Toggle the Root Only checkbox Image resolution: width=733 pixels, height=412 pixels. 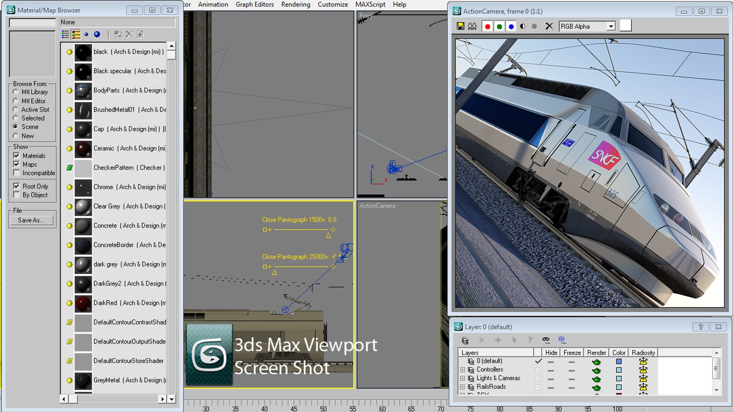click(16, 186)
